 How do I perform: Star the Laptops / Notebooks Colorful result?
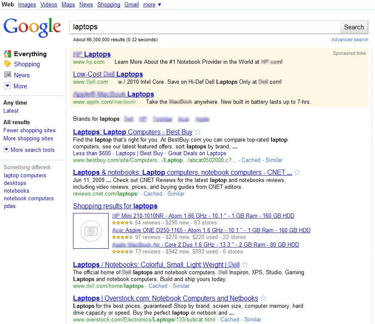point(245,264)
